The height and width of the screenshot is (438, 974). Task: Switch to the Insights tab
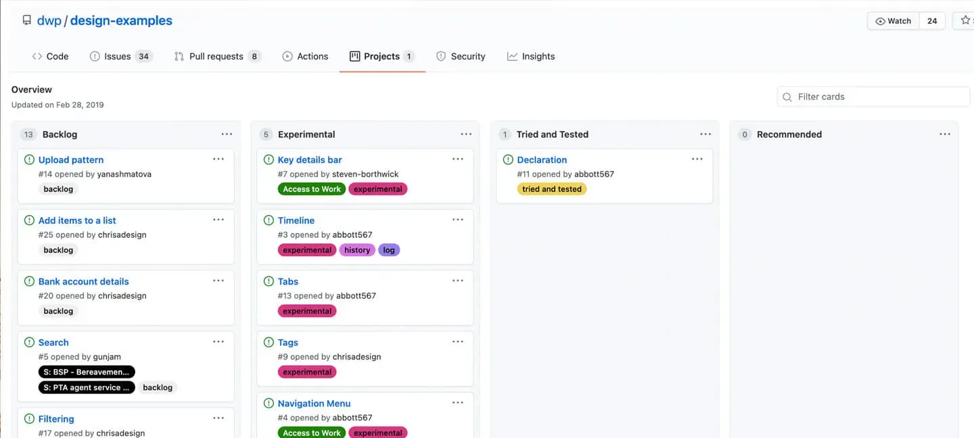click(x=531, y=56)
